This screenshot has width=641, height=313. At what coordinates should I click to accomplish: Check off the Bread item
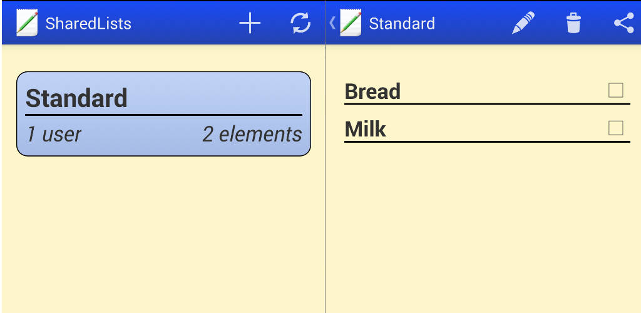click(616, 91)
